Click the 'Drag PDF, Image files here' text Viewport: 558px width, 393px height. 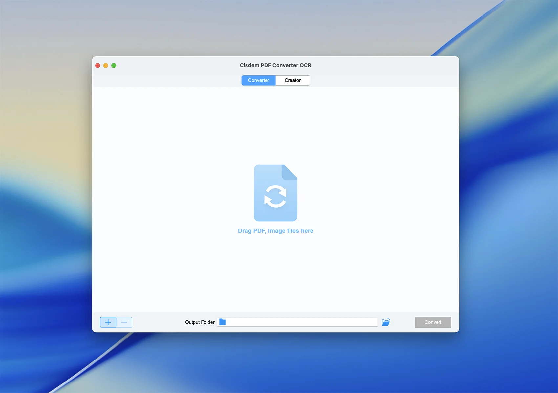tap(275, 231)
